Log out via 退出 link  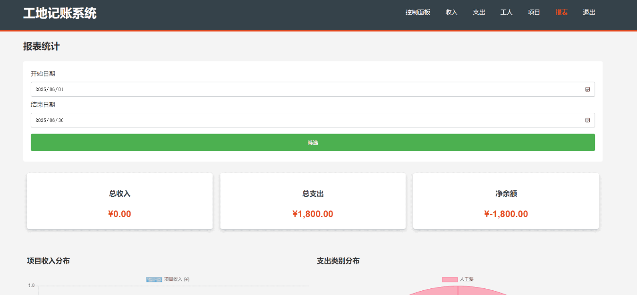point(589,12)
